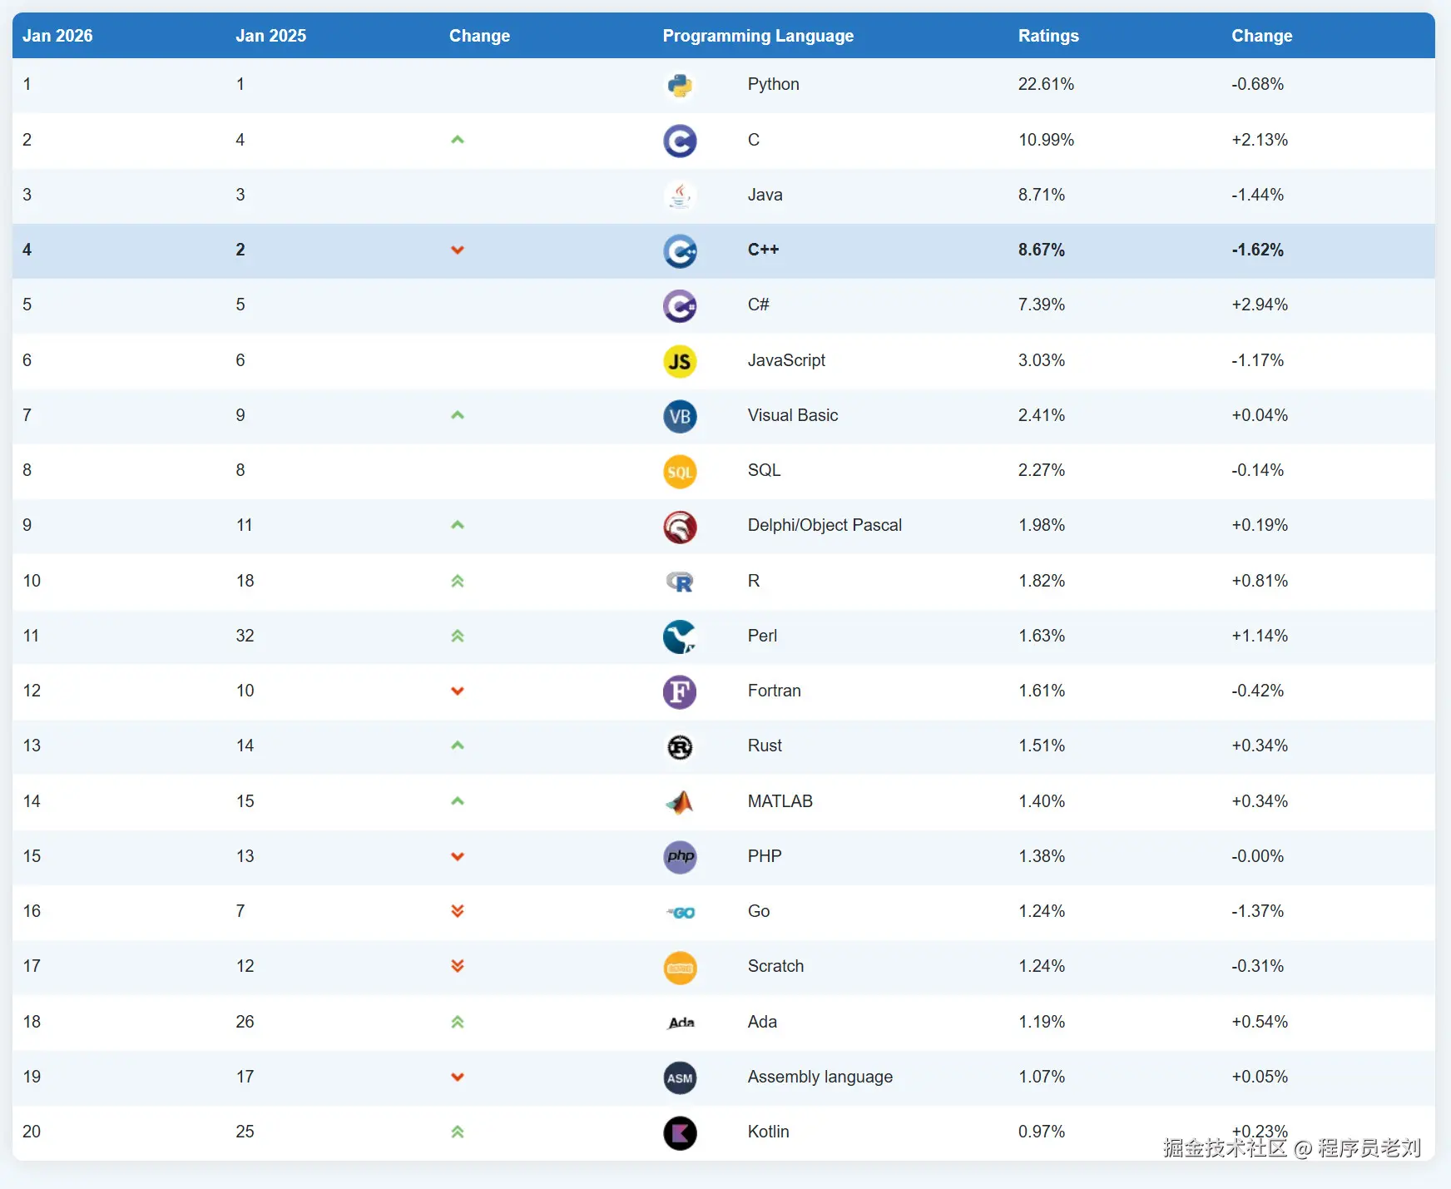
Task: Click the Python logo icon
Action: click(x=680, y=86)
